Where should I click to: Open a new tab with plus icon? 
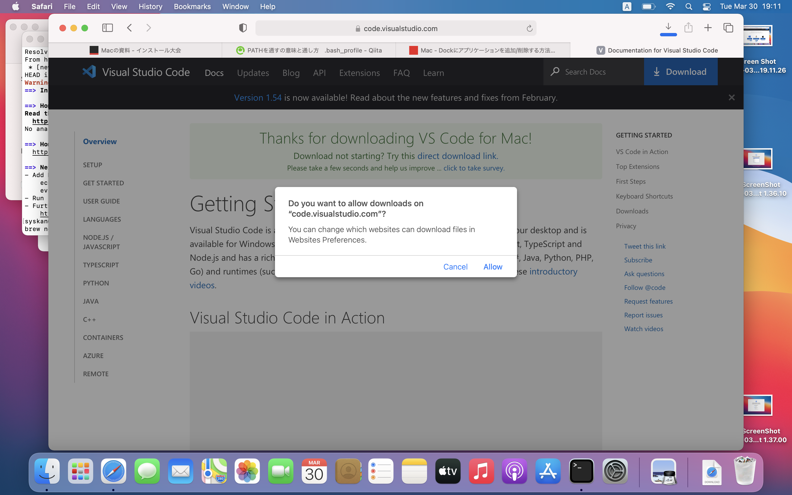click(708, 28)
